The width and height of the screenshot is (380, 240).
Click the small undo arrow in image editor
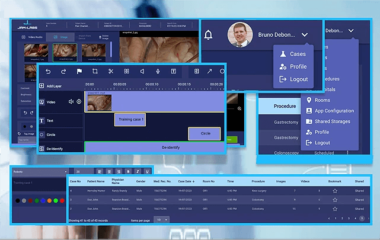25,113
